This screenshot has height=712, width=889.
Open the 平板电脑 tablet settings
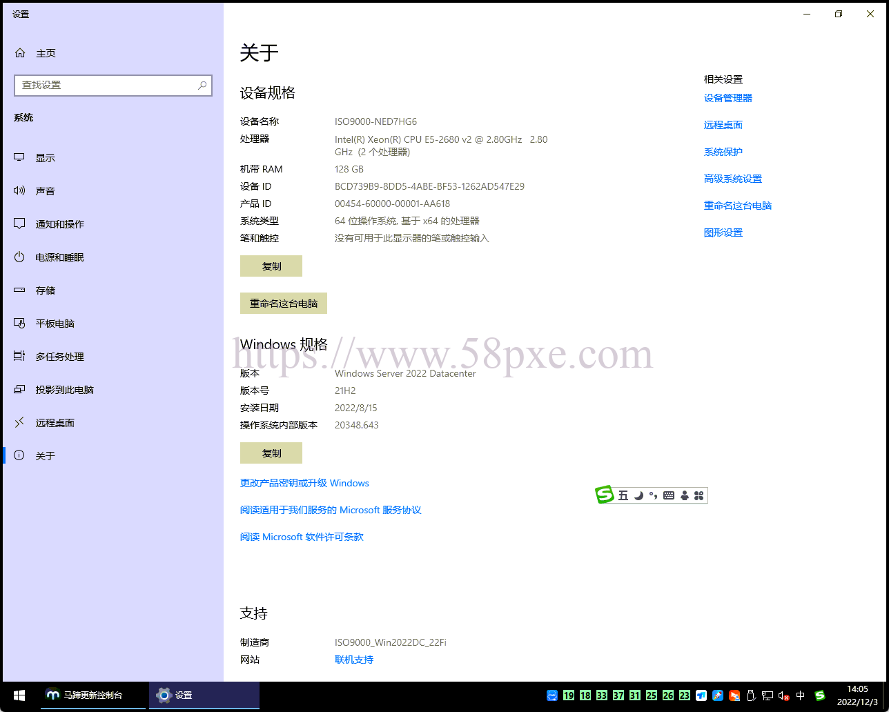[x=113, y=324]
